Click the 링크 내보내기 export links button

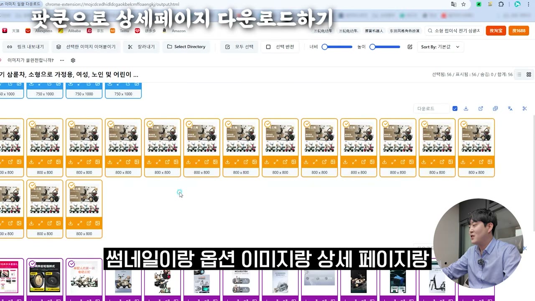25,47
